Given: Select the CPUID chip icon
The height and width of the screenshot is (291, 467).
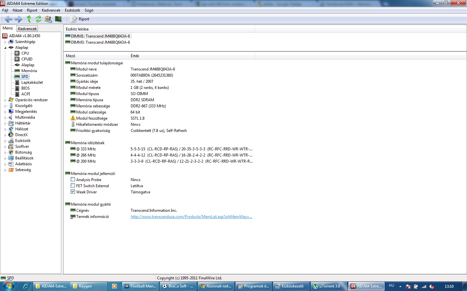Looking at the screenshot, I should (x=17, y=59).
